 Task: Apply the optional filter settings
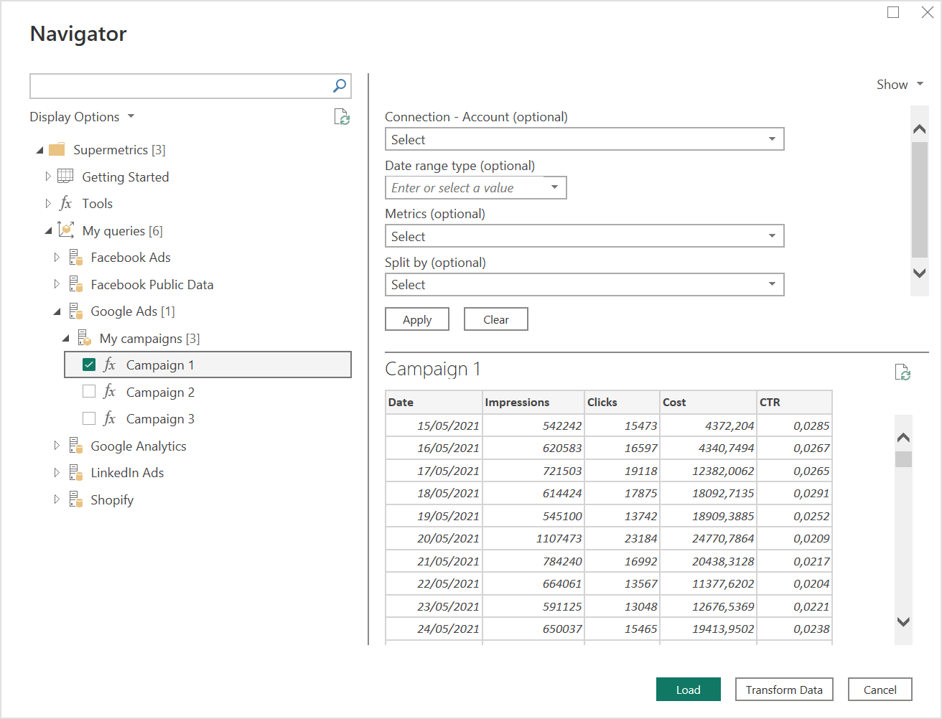tap(416, 319)
